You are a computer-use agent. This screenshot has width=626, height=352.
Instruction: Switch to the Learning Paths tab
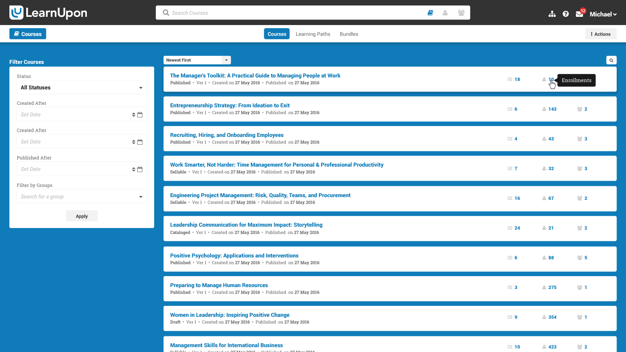[x=313, y=34]
